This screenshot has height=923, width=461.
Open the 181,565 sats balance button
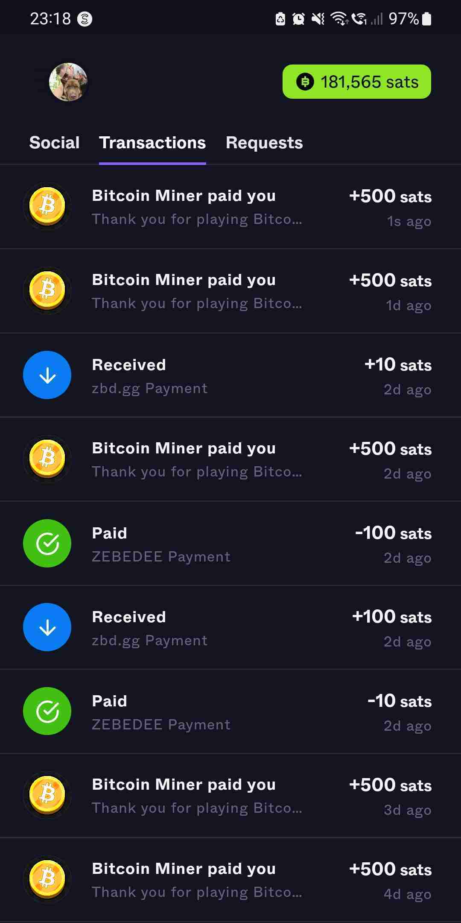point(356,82)
